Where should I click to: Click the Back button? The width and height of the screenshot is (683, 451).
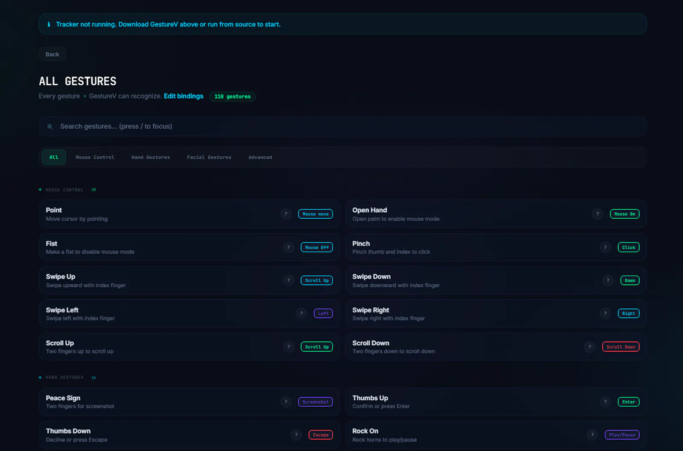click(x=53, y=54)
